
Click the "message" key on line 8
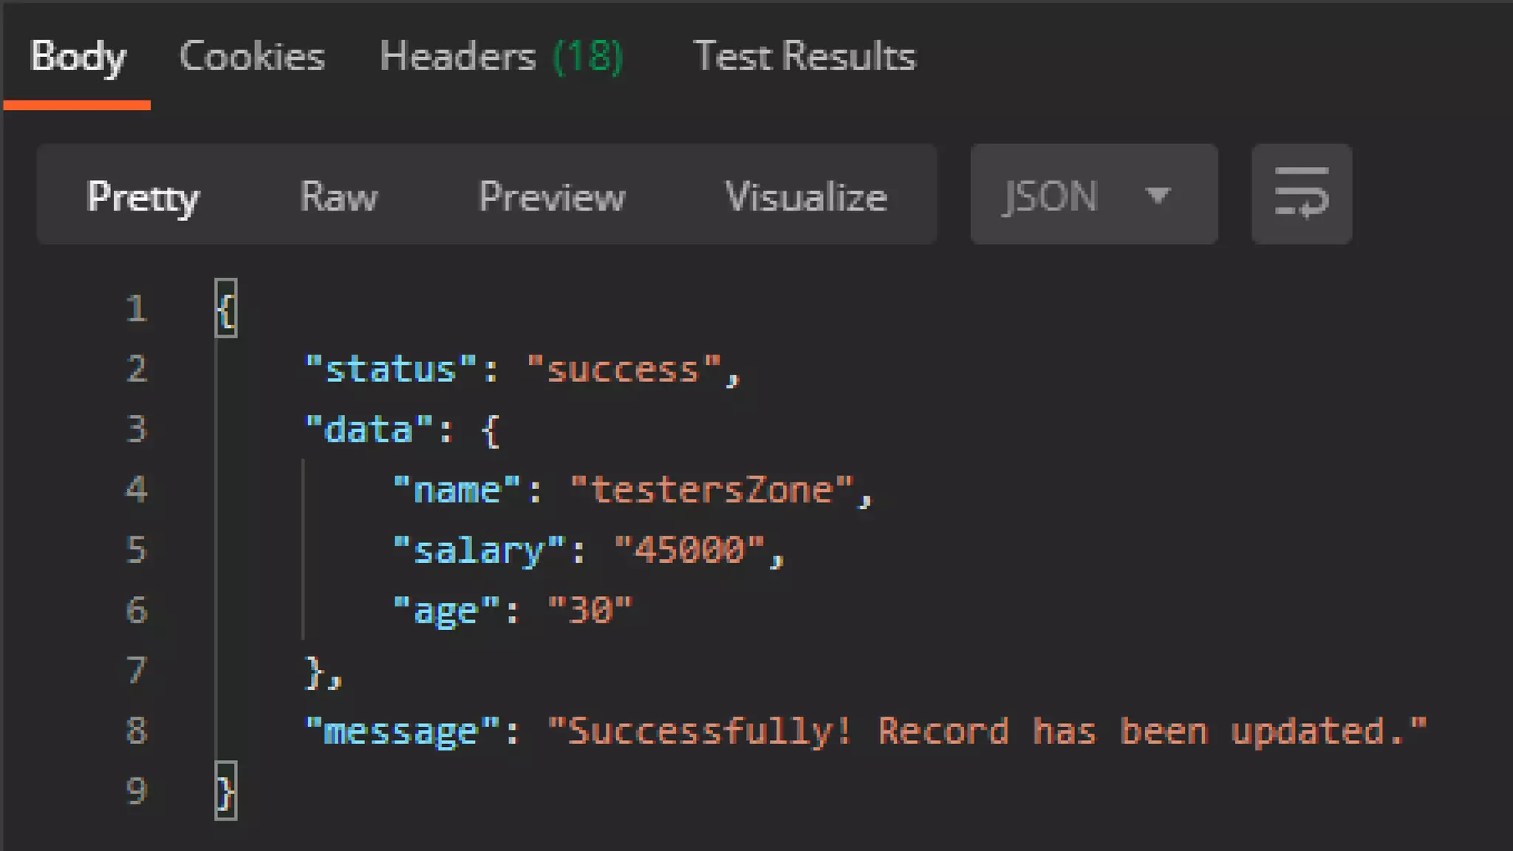[402, 731]
